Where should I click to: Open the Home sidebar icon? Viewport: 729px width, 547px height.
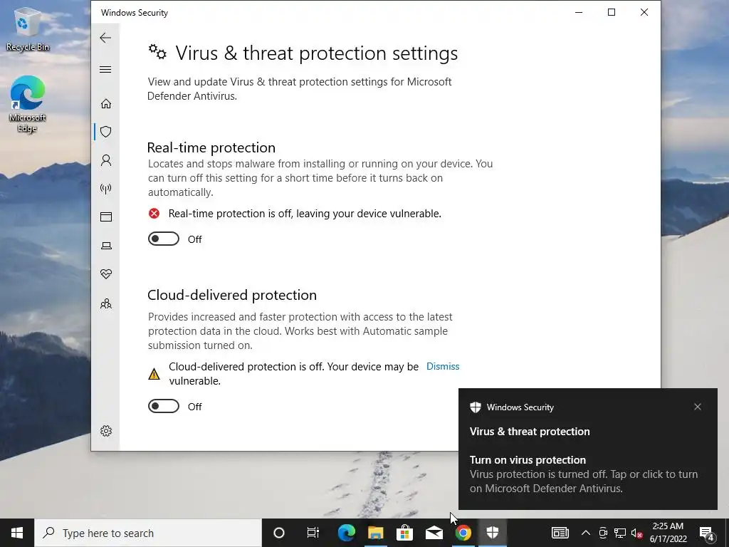[x=106, y=103]
